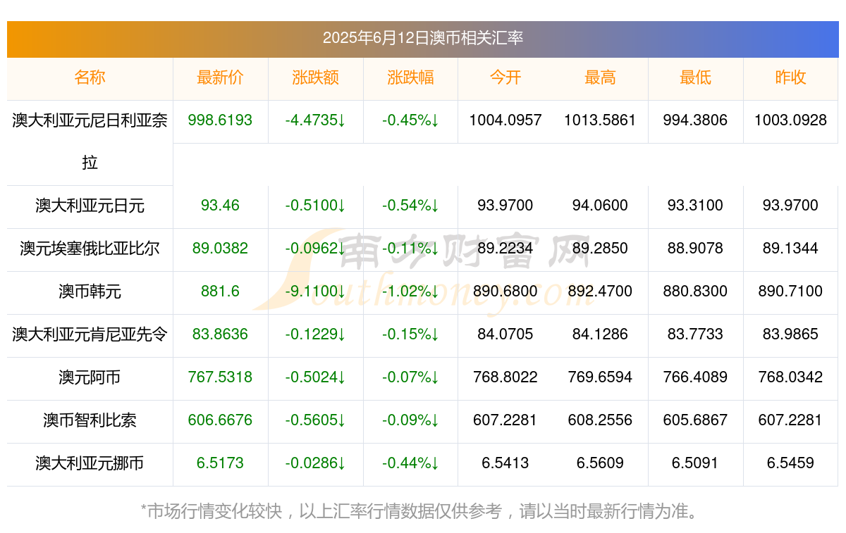Click high value 84.1286
Image resolution: width=846 pixels, height=533 pixels.
(x=600, y=334)
